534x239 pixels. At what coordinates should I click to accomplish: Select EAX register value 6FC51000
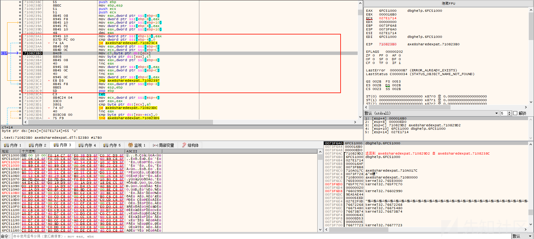click(x=387, y=11)
